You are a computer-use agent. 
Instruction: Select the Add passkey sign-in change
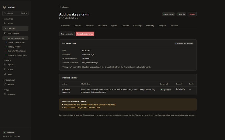coord(15,38)
